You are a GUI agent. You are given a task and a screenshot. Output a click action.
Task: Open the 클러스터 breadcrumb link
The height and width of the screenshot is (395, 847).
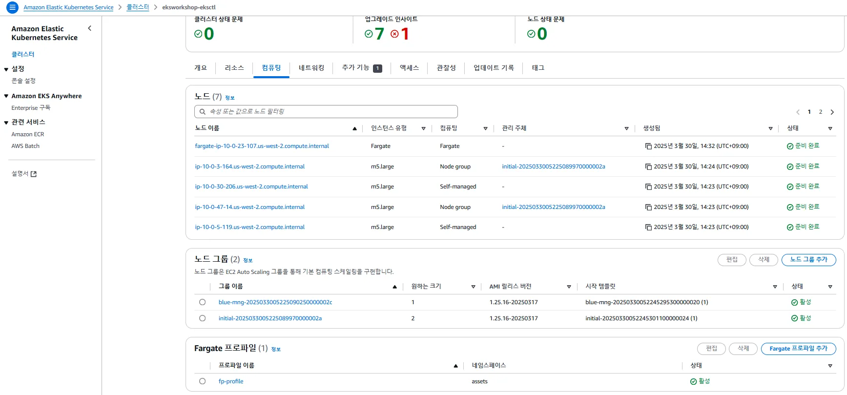pyautogui.click(x=138, y=7)
